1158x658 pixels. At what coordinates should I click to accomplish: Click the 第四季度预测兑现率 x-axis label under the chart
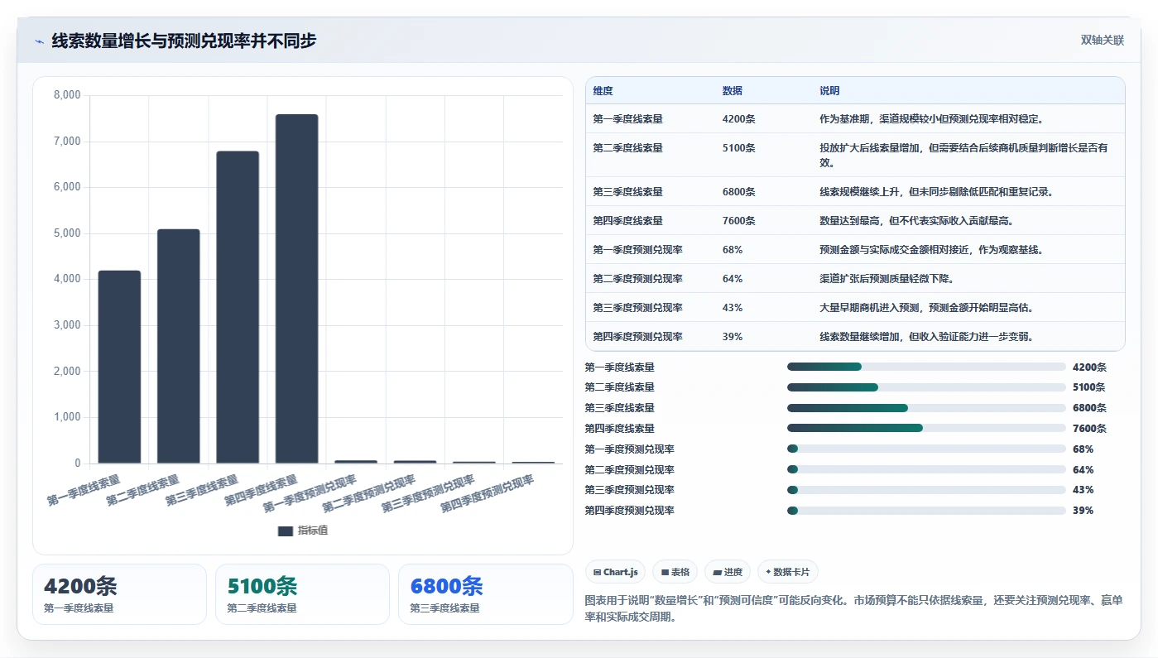tap(487, 494)
